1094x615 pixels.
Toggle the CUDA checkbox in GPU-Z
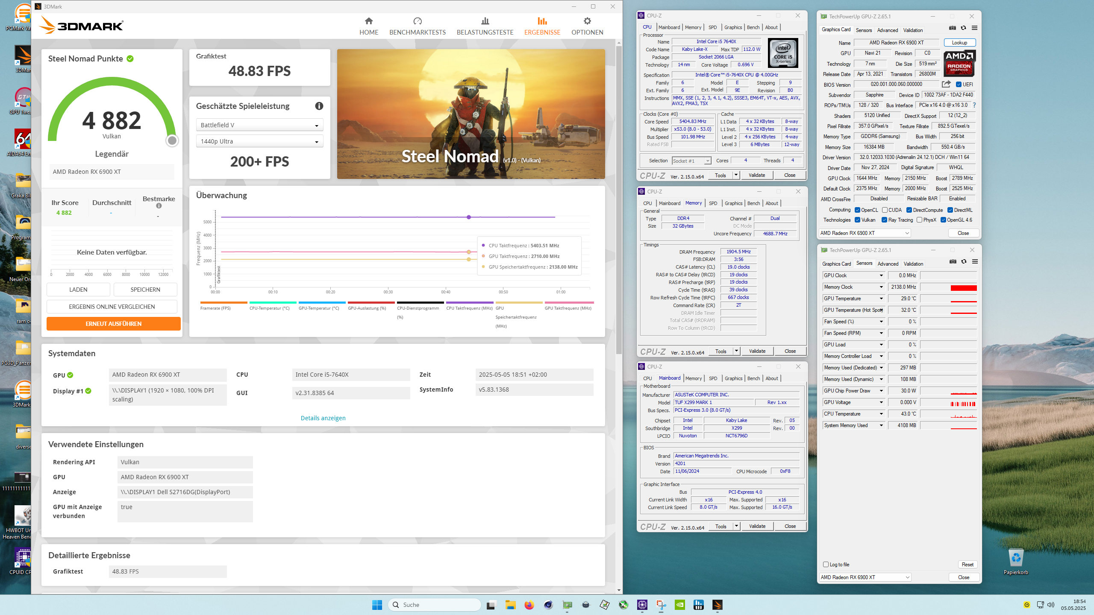[x=885, y=210]
